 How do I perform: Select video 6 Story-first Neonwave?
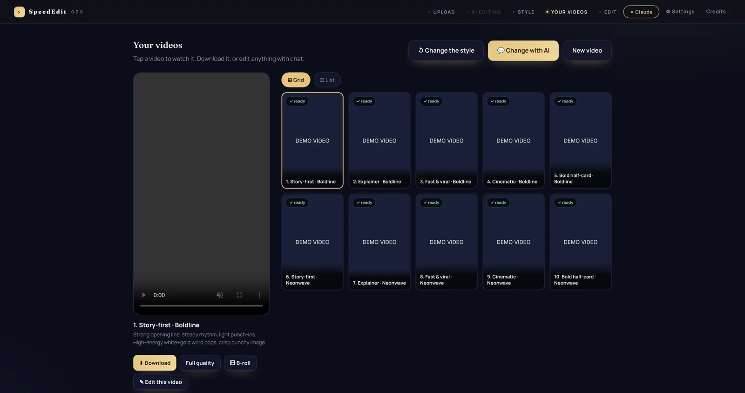pos(312,242)
